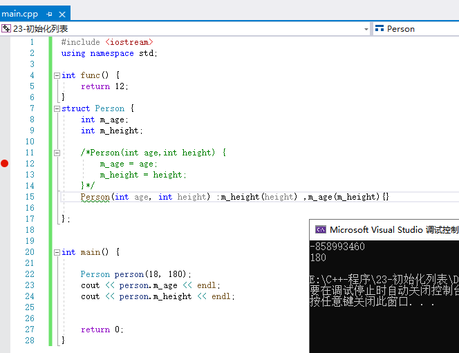The height and width of the screenshot is (353, 459).
Task: Click m_age(m_height) initializer on line 15
Action: [x=344, y=197]
